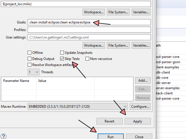
Task: Apply the configuration changes
Action: pos(137,121)
